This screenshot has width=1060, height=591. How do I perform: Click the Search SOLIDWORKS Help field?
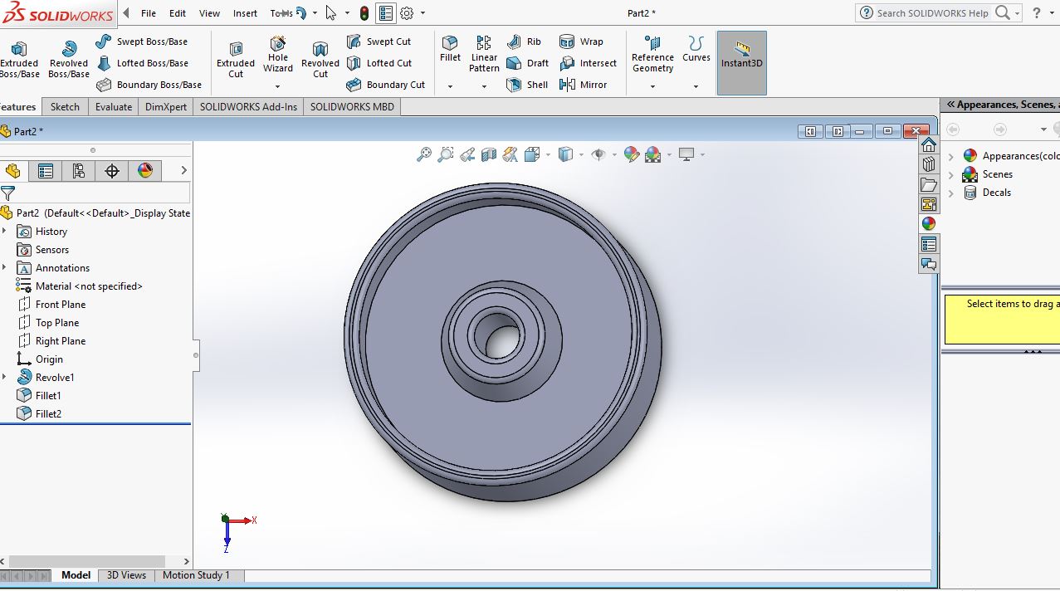933,13
